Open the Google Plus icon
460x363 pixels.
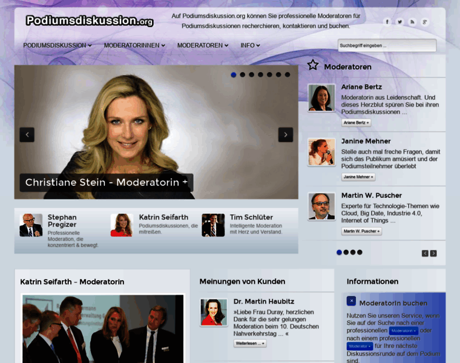[425, 22]
